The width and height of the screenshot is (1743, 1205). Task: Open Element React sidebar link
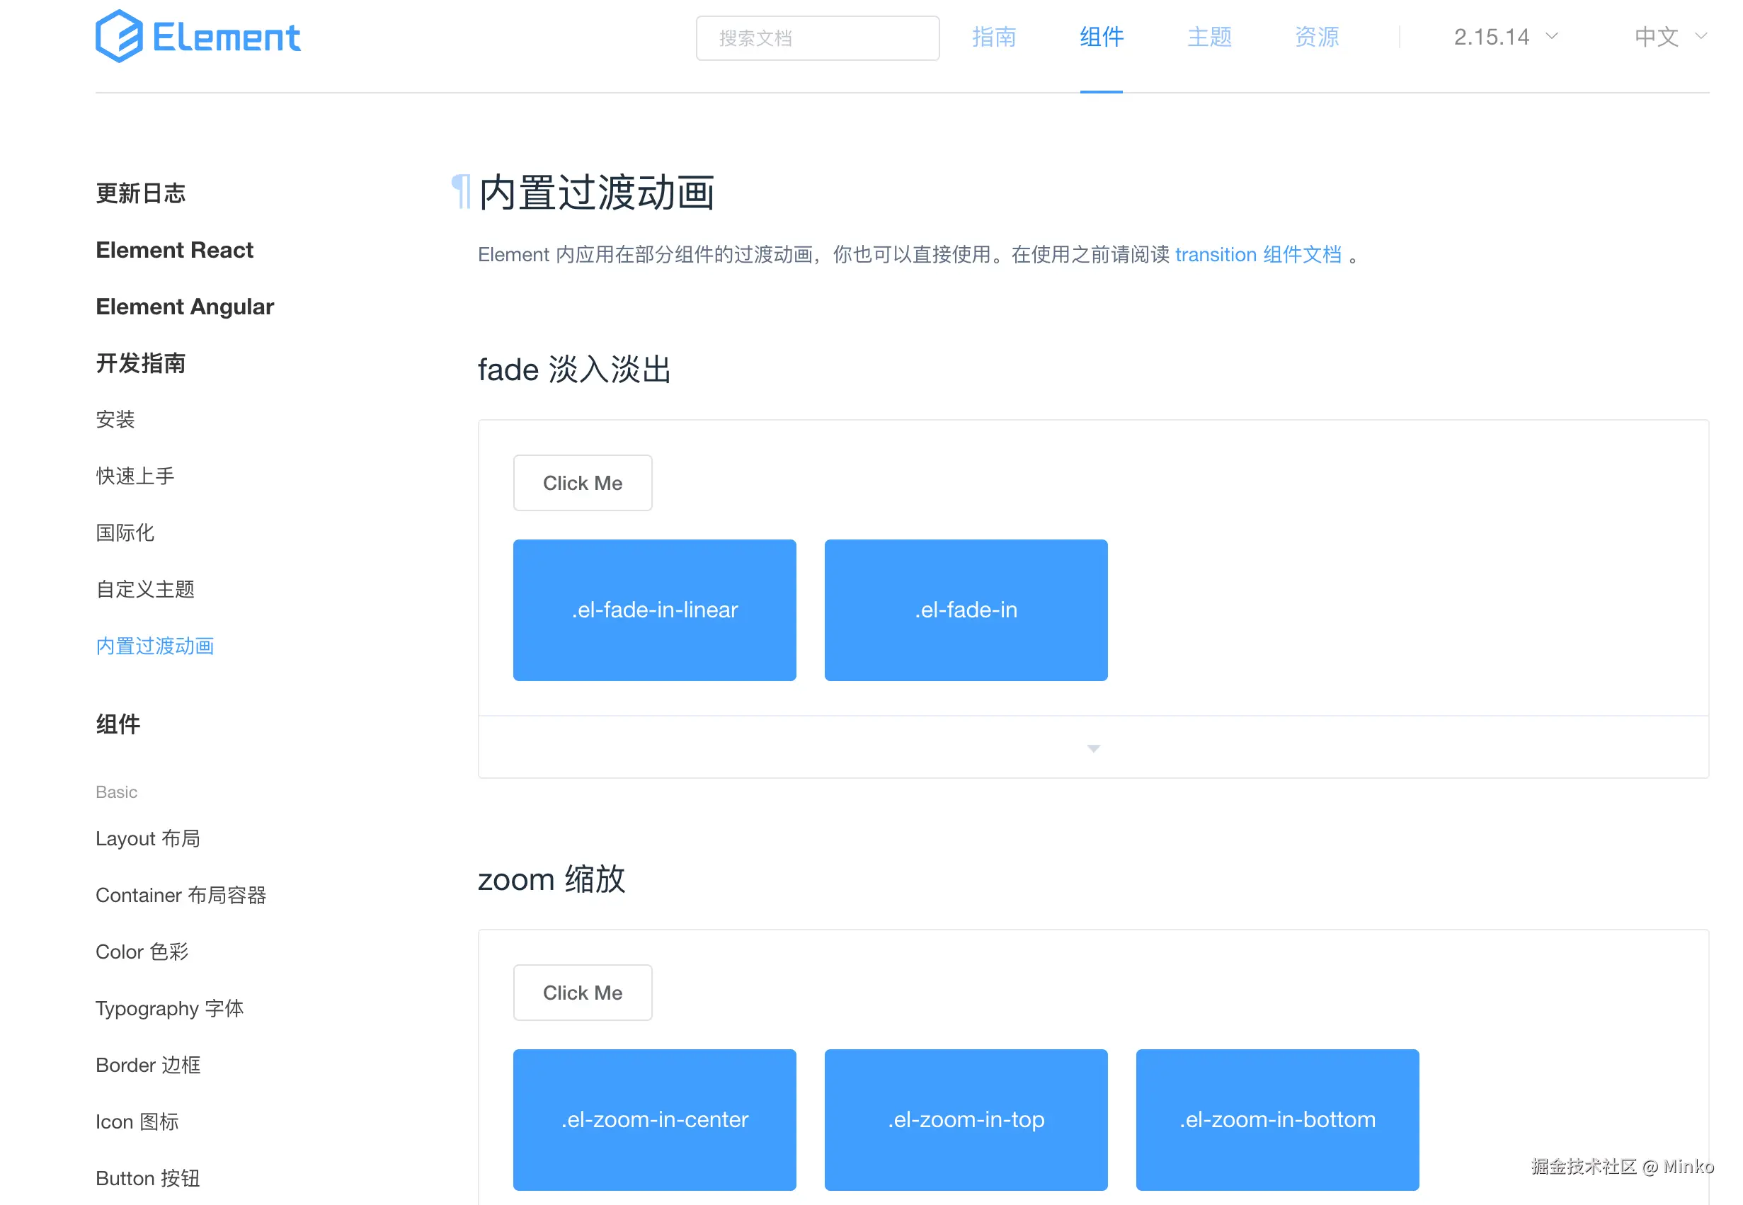pos(174,250)
